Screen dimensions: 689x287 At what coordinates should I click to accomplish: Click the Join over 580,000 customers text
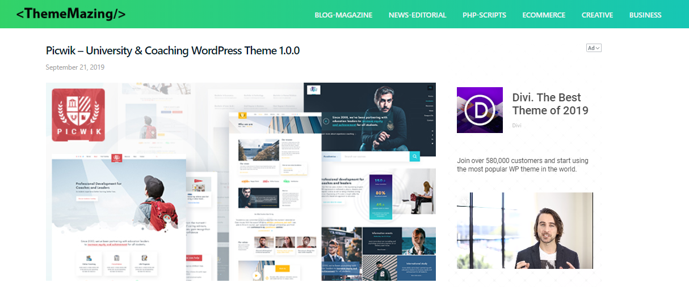pos(523,165)
